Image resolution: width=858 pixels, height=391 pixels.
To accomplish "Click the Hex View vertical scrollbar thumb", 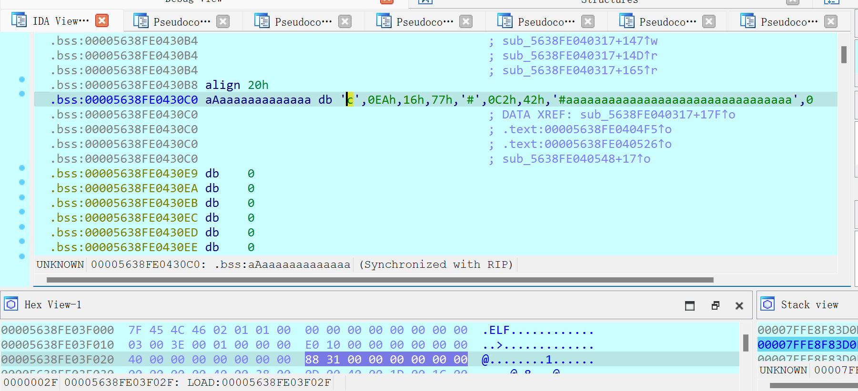I will 746,342.
